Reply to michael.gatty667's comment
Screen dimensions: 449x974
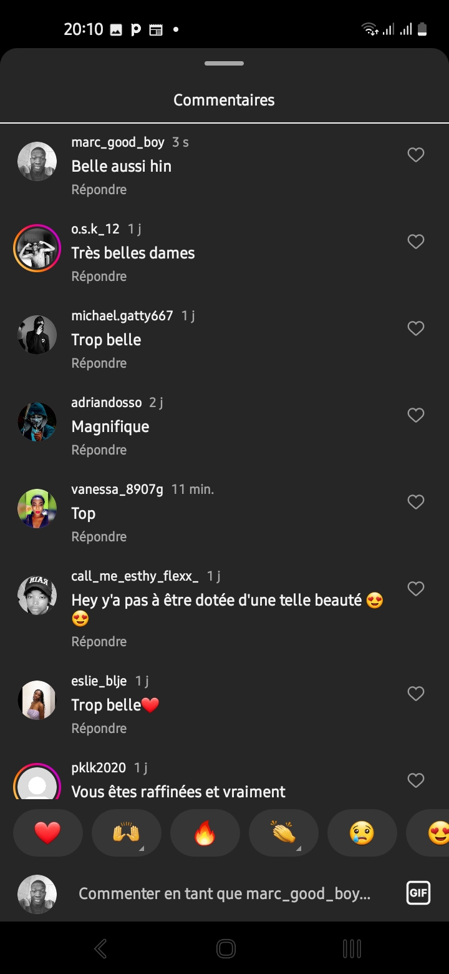(x=99, y=363)
